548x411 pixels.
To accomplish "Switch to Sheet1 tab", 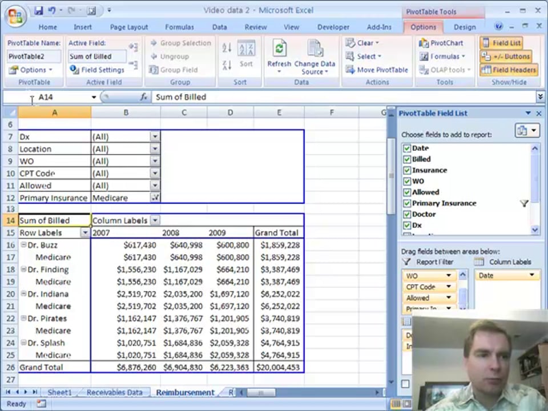I will [x=59, y=393].
